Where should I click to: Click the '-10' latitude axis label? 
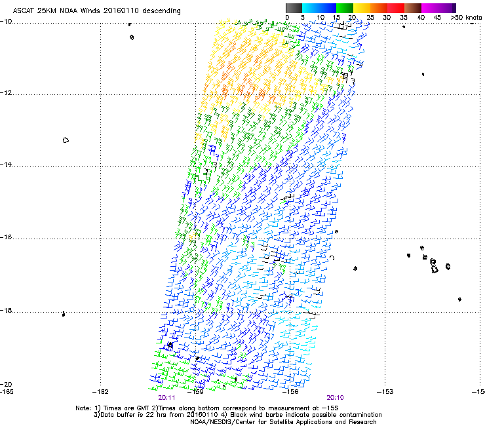pos(6,21)
